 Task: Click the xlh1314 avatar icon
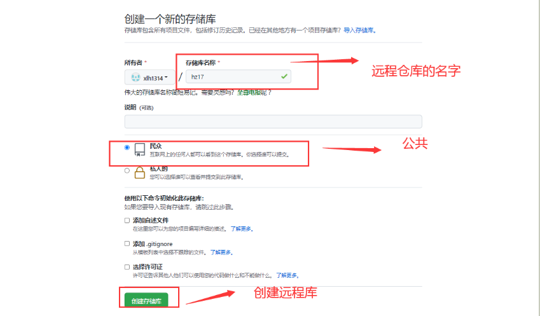coord(135,78)
